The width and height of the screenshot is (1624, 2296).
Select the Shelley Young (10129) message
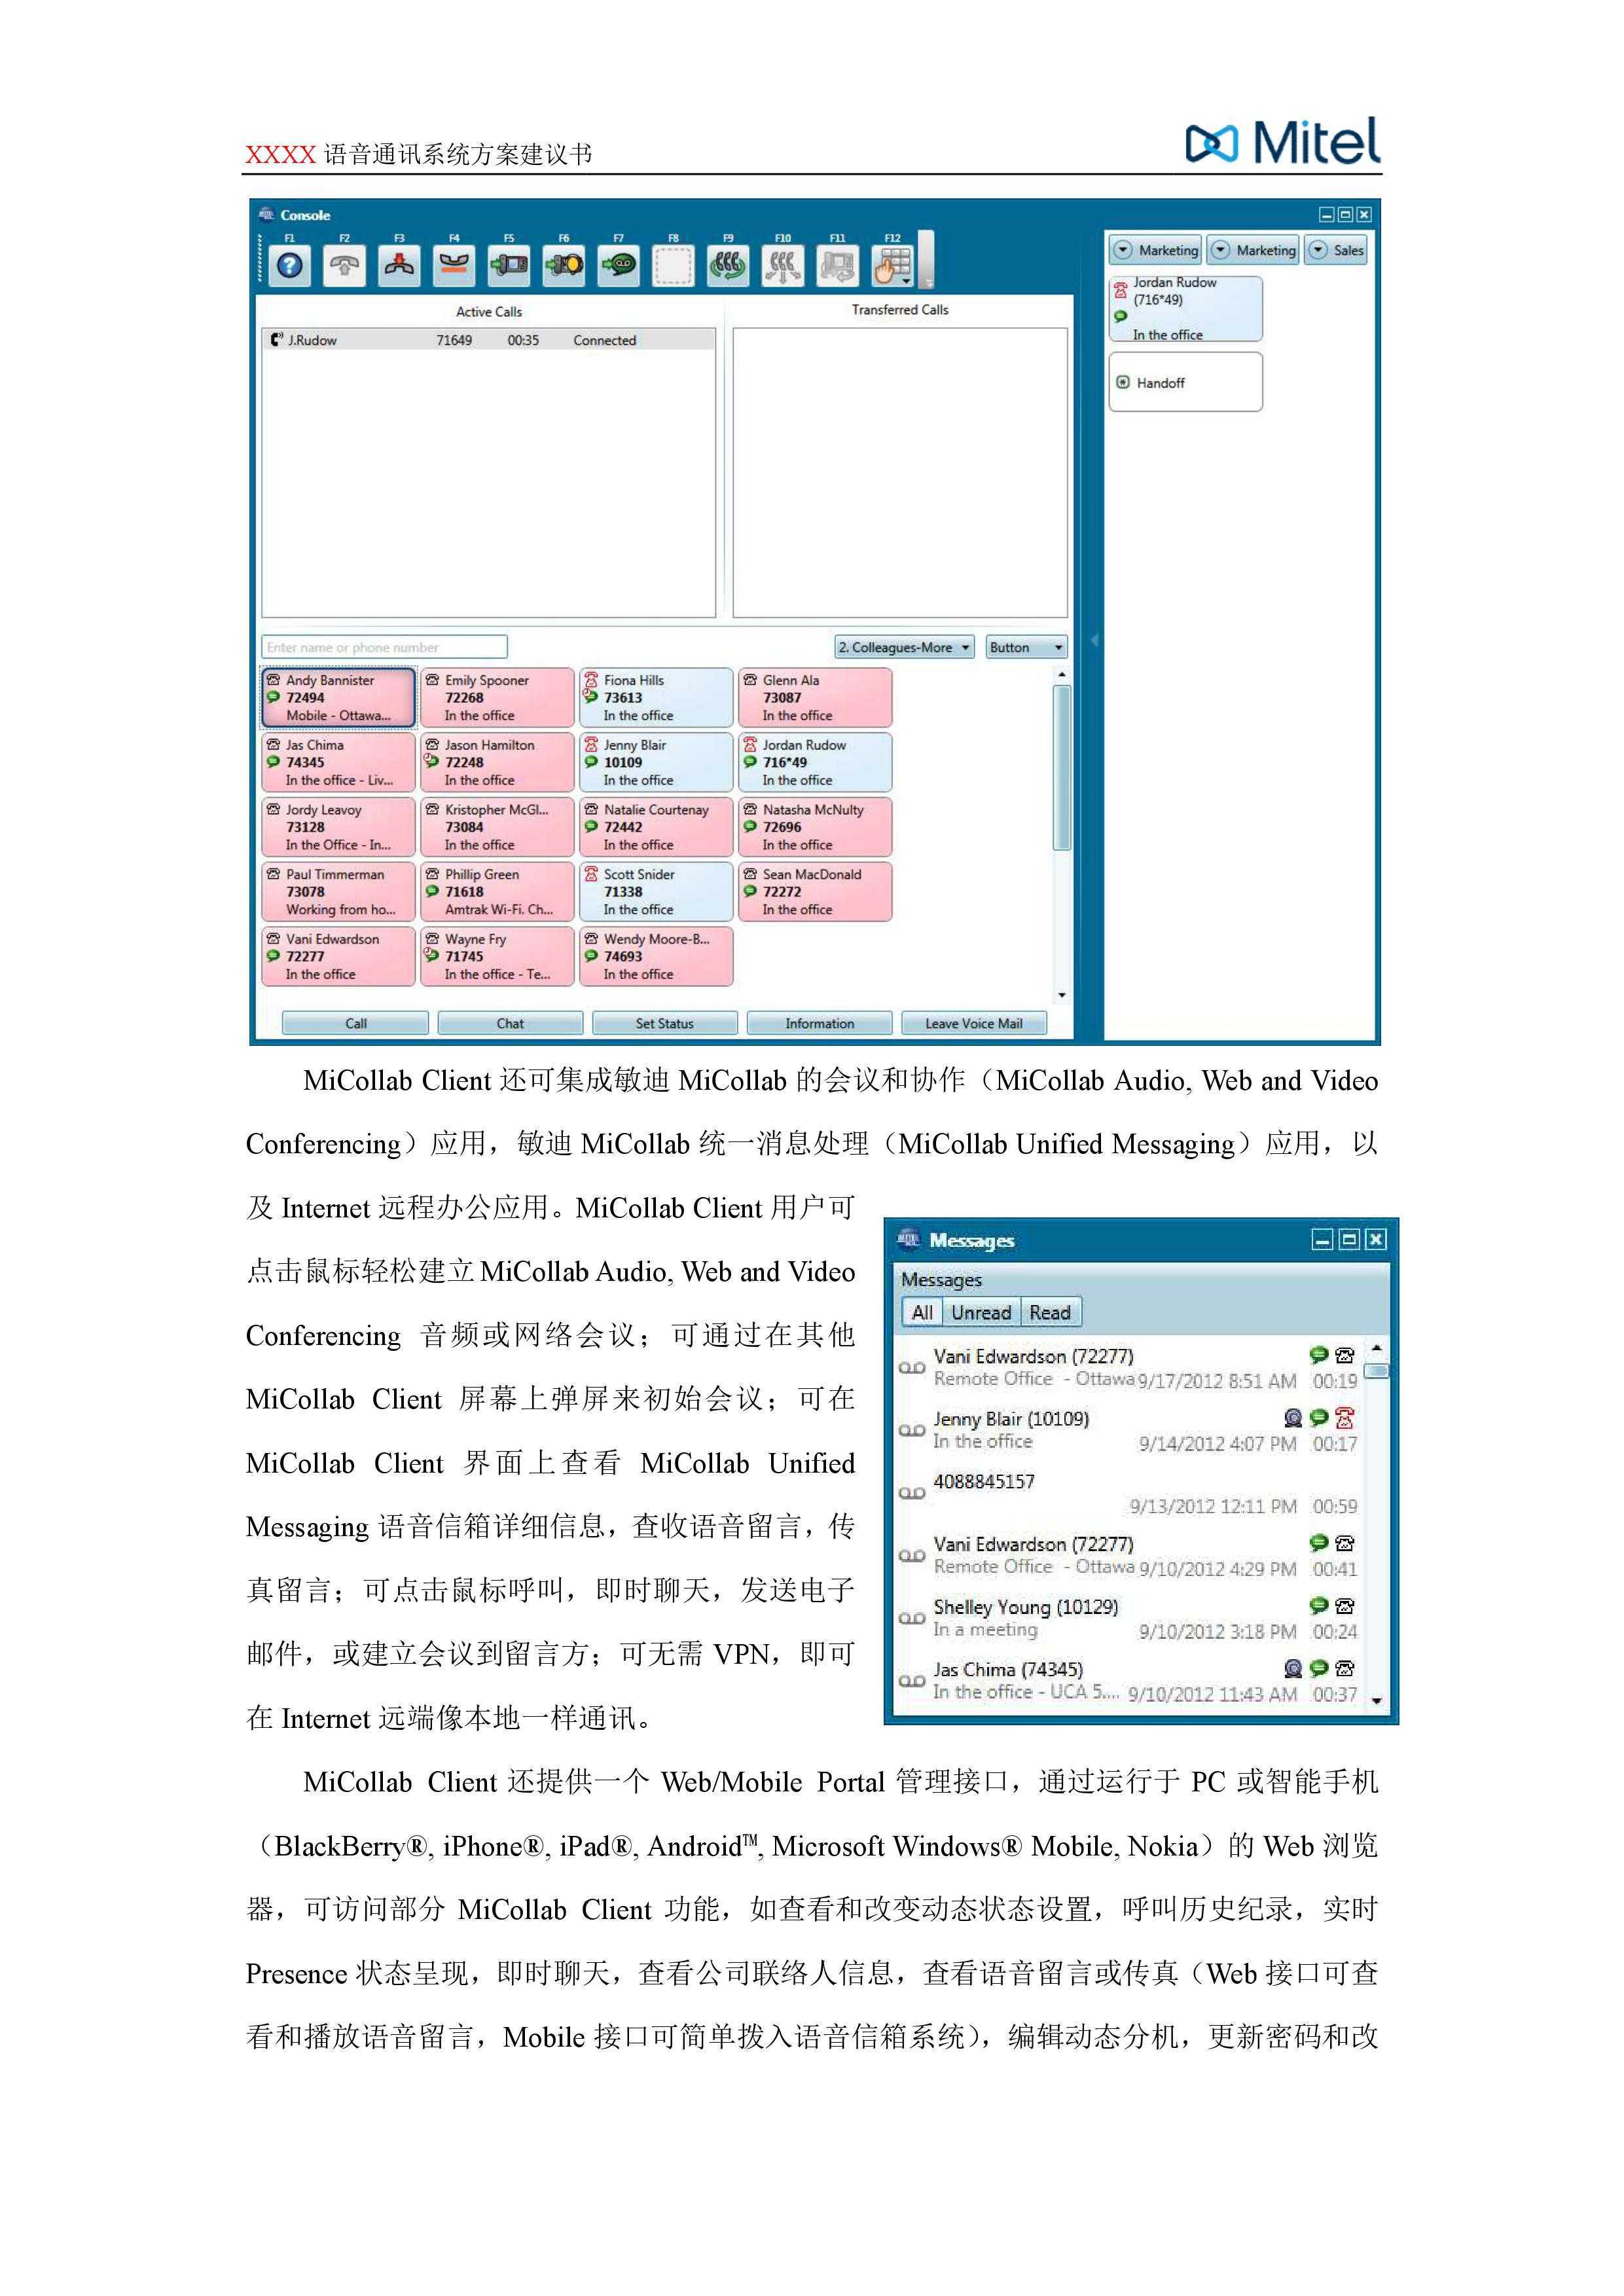pos(1128,1618)
